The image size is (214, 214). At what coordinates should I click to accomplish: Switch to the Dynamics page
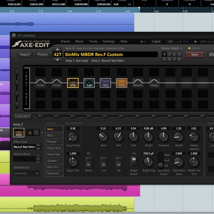point(54,173)
